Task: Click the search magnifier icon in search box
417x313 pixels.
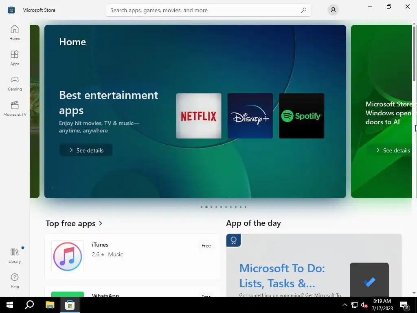Action: (303, 10)
